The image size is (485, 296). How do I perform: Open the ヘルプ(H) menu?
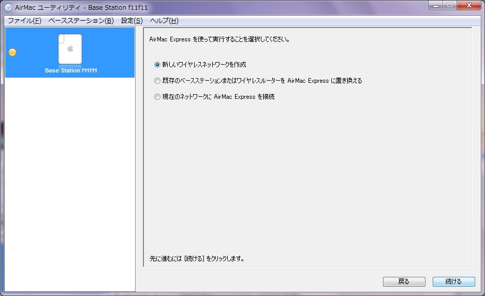click(164, 21)
